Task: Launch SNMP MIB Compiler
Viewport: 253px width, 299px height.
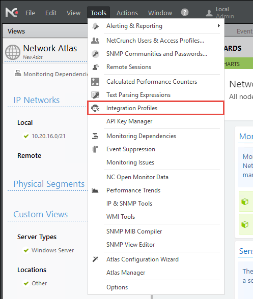Action: pyautogui.click(x=156, y=231)
